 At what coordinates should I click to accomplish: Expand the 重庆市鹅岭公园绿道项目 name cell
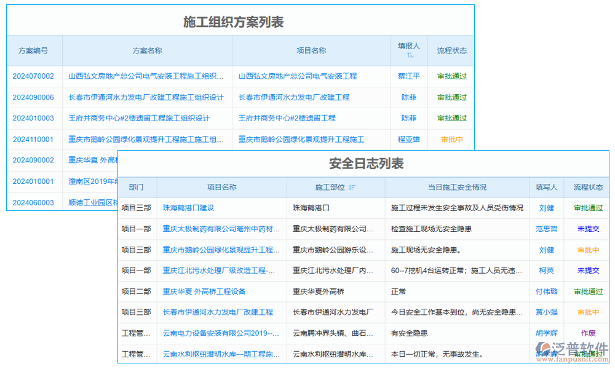pyautogui.click(x=221, y=250)
